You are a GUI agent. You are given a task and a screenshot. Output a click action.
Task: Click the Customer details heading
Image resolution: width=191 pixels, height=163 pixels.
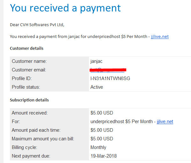pyautogui.click(x=26, y=48)
